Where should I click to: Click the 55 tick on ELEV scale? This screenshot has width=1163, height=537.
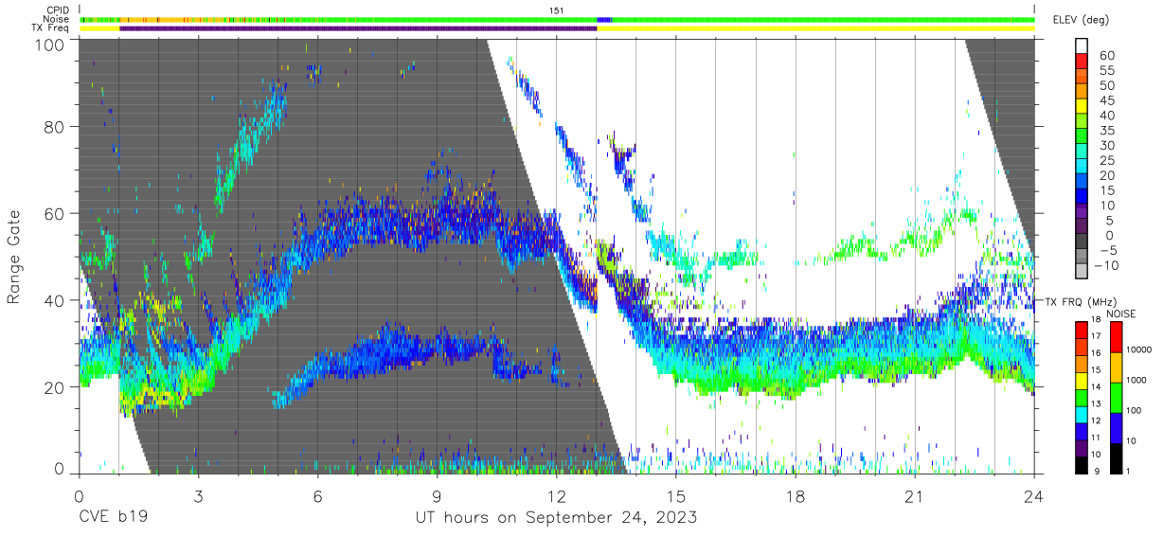(1105, 71)
